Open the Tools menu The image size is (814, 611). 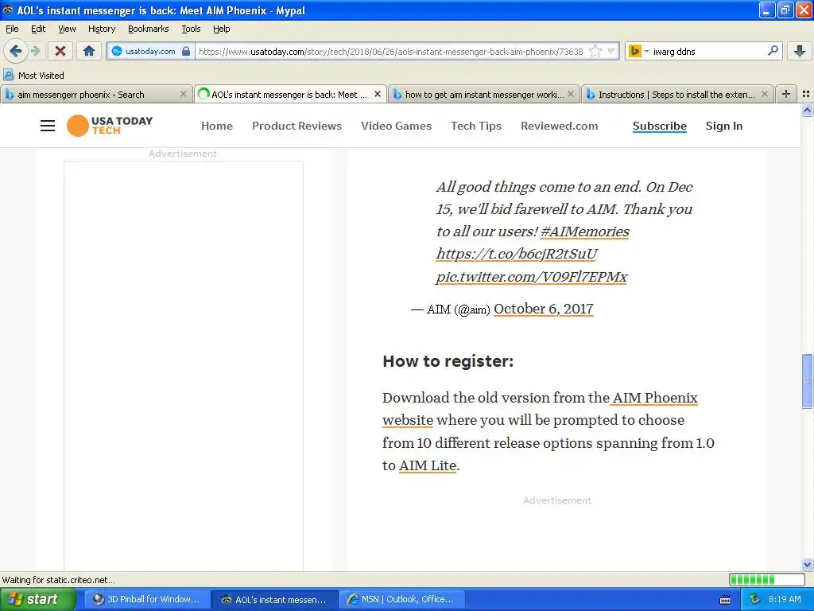pos(191,29)
